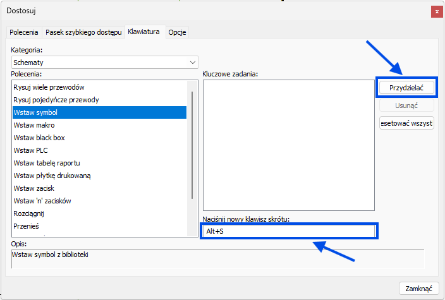The height and width of the screenshot is (300, 445).
Task: Pick Wstaw black box from list
Action: point(39,138)
